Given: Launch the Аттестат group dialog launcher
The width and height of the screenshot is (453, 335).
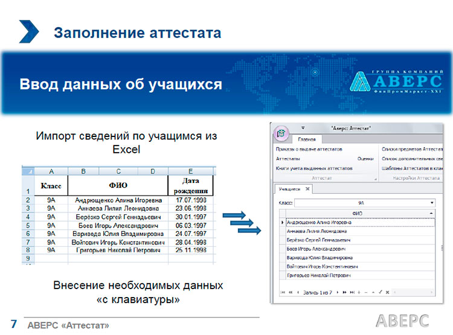Looking at the screenshot, I should point(376,179).
